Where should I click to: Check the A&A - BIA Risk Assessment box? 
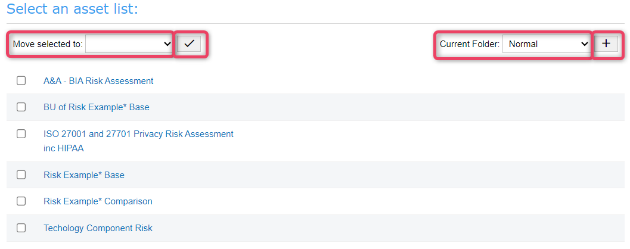point(21,81)
